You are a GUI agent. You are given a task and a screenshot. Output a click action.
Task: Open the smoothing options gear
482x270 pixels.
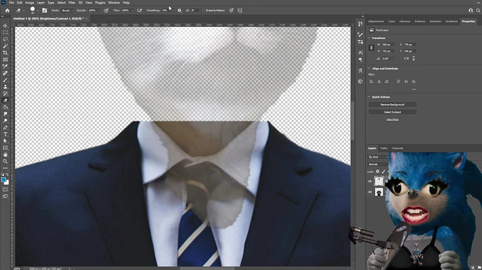coord(179,10)
